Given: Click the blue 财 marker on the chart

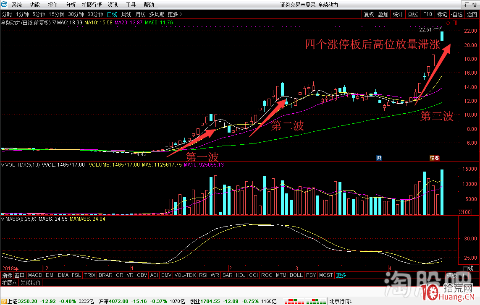Looking at the screenshot, I should (379, 158).
